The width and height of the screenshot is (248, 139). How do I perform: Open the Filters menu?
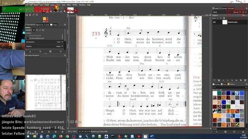pos(69,5)
